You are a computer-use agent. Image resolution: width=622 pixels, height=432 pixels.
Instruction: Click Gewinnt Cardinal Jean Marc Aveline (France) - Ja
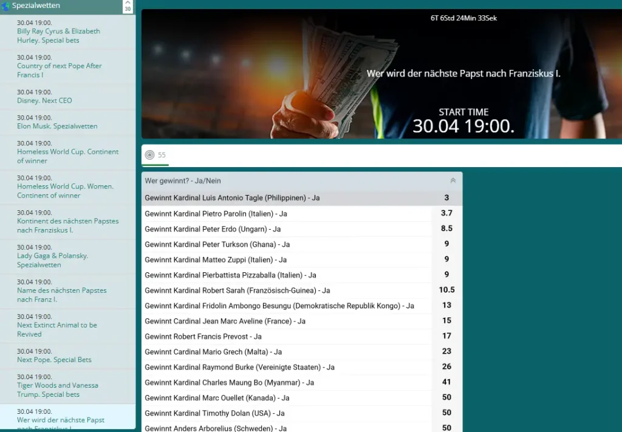225,321
